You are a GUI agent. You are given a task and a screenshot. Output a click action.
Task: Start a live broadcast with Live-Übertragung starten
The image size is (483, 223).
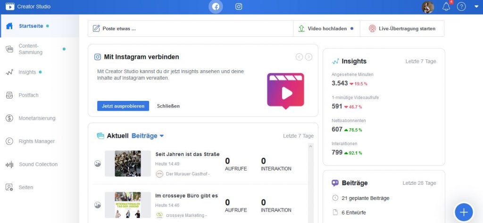402,29
